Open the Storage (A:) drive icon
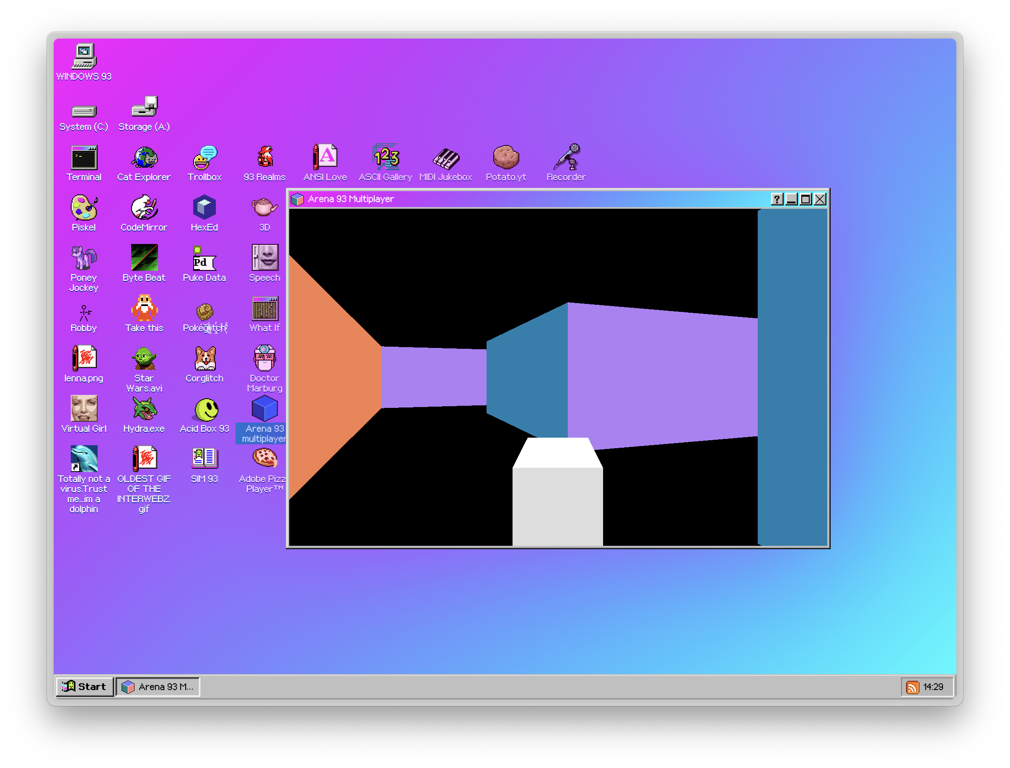 pos(144,108)
